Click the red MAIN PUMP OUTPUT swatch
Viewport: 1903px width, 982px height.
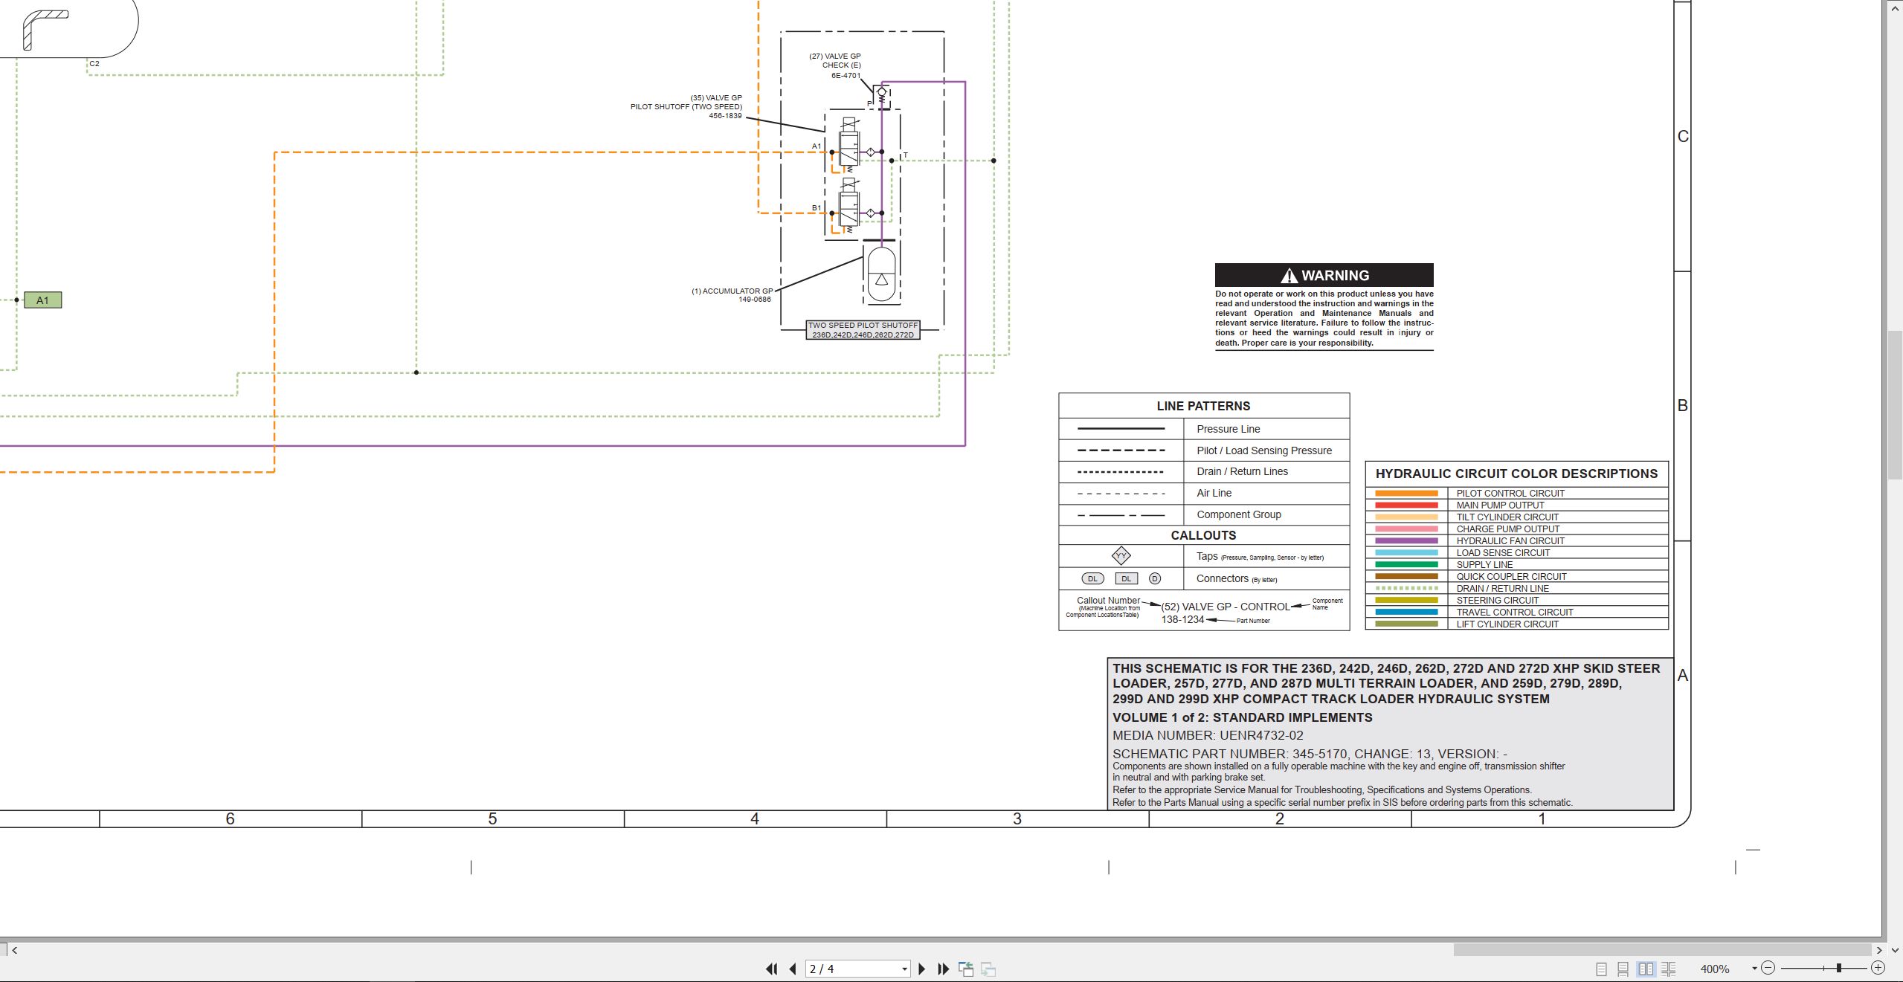click(x=1406, y=505)
